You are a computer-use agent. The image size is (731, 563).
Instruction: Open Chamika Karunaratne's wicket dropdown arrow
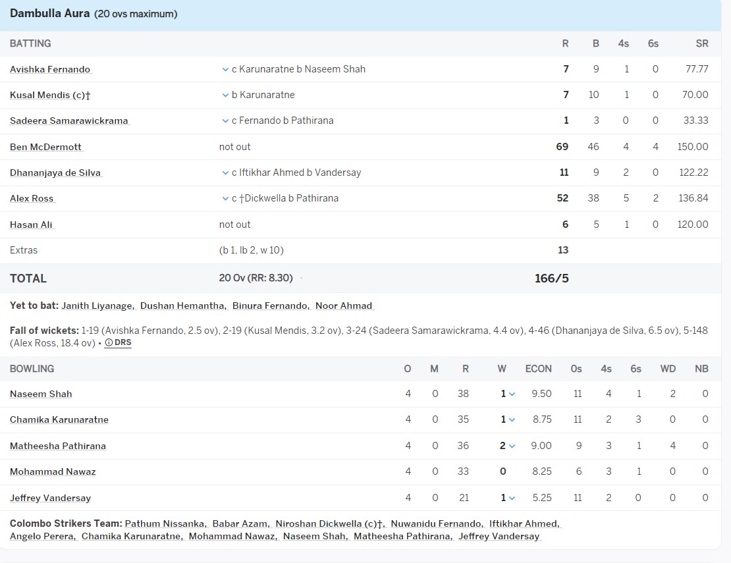[x=512, y=419]
